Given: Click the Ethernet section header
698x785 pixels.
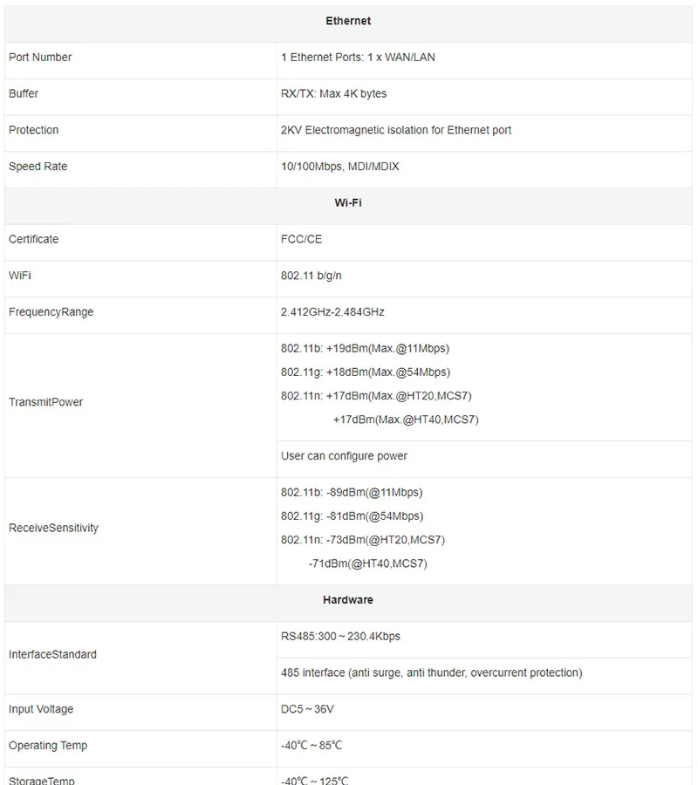Looking at the screenshot, I should pyautogui.click(x=348, y=21).
